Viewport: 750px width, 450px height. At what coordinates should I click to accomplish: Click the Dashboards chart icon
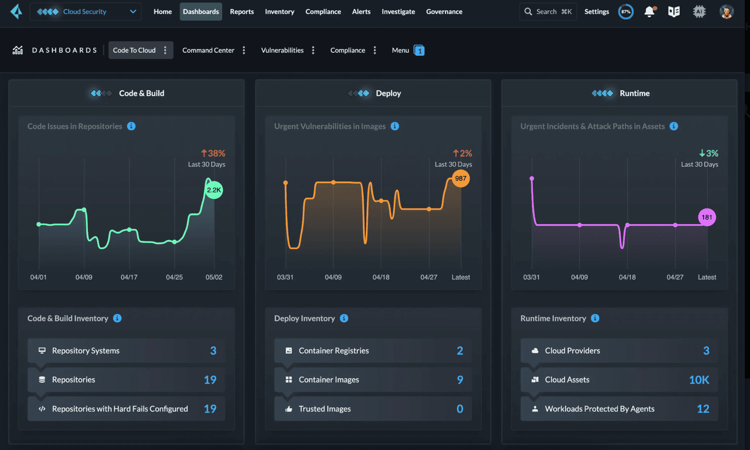coord(18,50)
